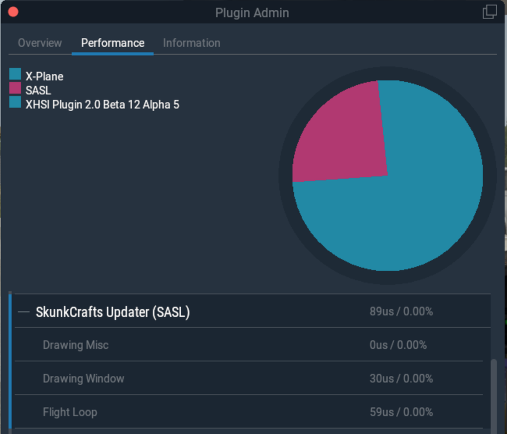507x434 pixels.
Task: Collapse the SkunkCrafts Updater (SASL) row
Action: pos(24,312)
